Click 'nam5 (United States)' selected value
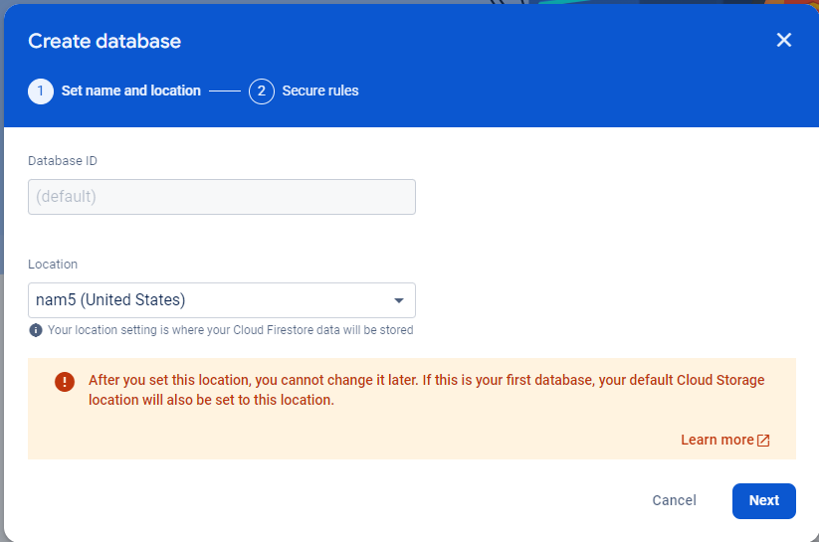Viewport: 819px width, 542px height. [x=110, y=300]
